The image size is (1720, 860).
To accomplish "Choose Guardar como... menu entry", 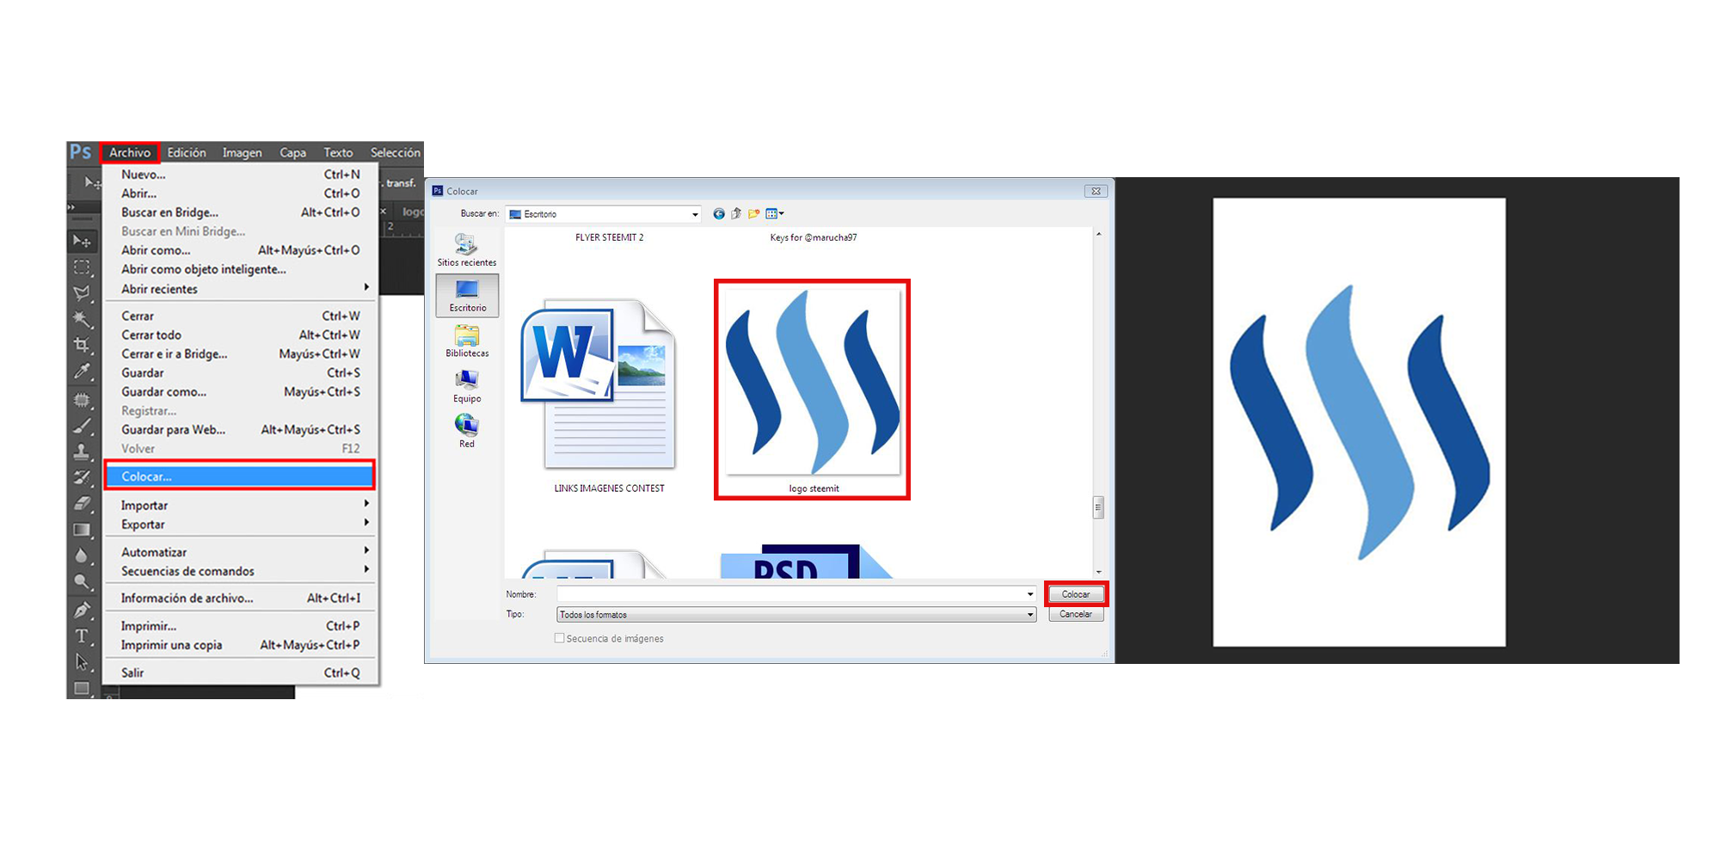I will [240, 392].
